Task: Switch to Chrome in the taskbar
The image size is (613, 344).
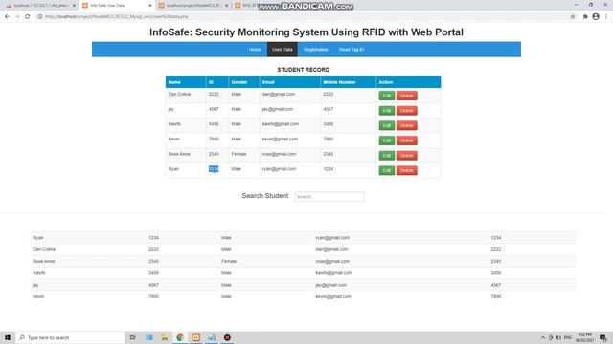Action: tap(180, 337)
